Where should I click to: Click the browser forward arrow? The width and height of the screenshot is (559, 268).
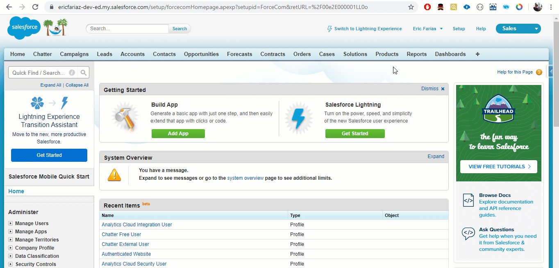pos(22,7)
